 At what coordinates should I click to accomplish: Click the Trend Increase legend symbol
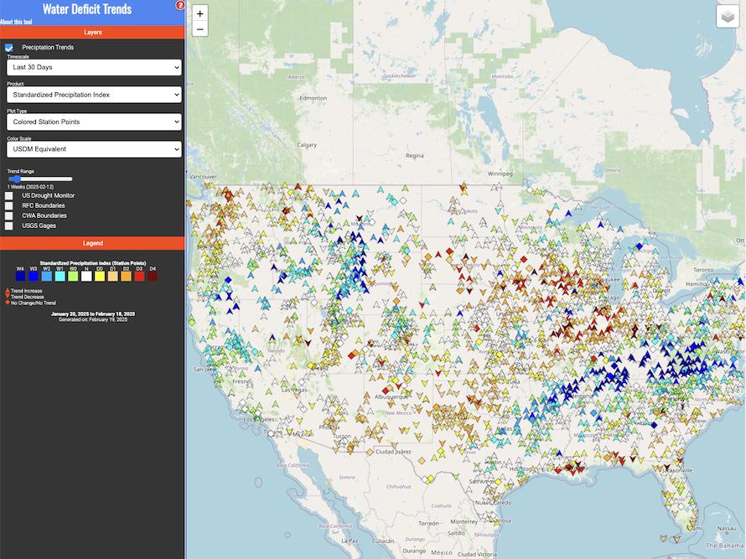[x=6, y=292]
